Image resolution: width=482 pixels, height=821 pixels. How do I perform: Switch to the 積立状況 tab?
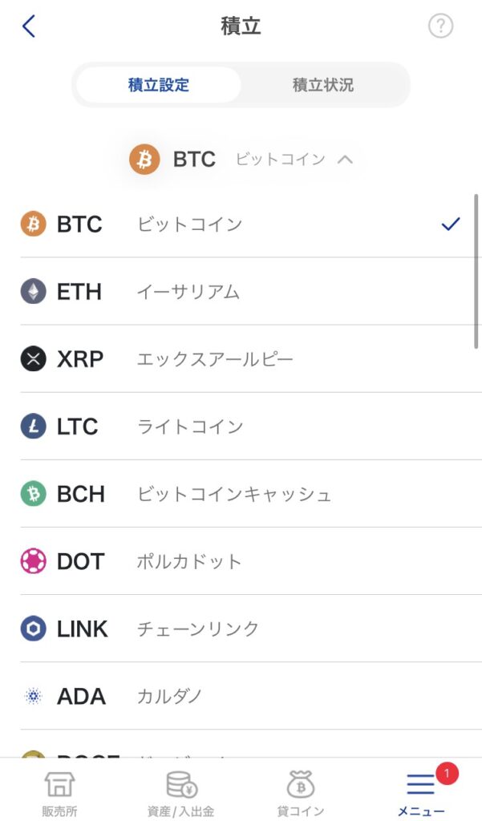322,85
